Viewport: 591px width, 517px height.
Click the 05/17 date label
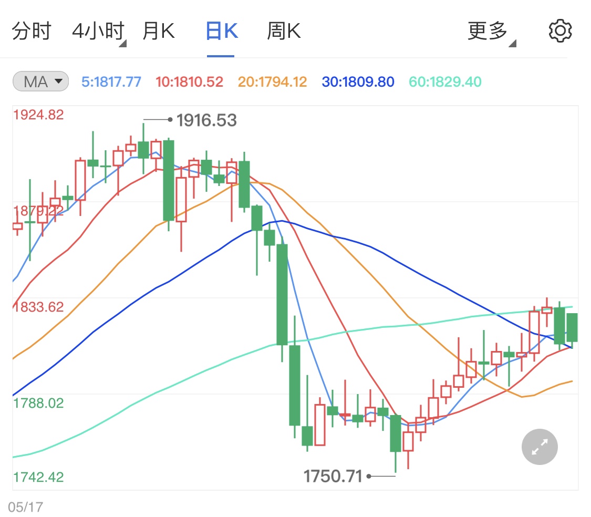pos(26,507)
